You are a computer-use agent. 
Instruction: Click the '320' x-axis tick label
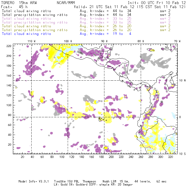point(170,157)
